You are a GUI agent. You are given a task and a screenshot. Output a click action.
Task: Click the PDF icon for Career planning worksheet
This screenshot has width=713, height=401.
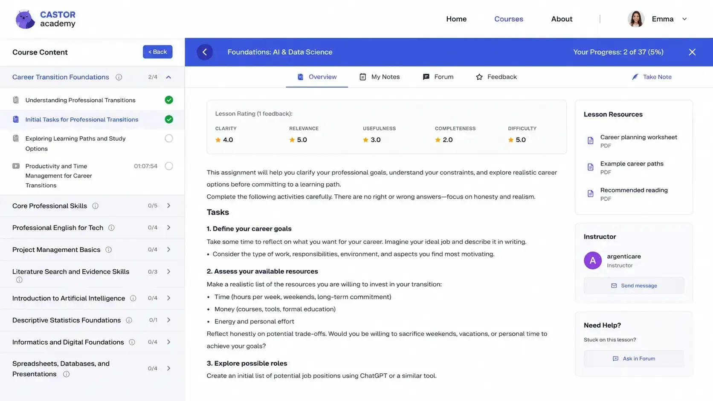click(x=591, y=141)
